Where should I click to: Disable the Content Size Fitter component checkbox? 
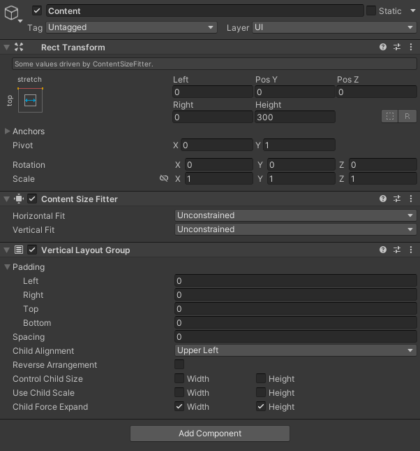32,199
